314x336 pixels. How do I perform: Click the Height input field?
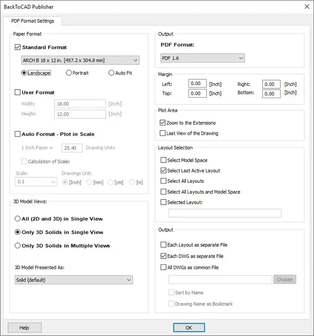point(80,114)
